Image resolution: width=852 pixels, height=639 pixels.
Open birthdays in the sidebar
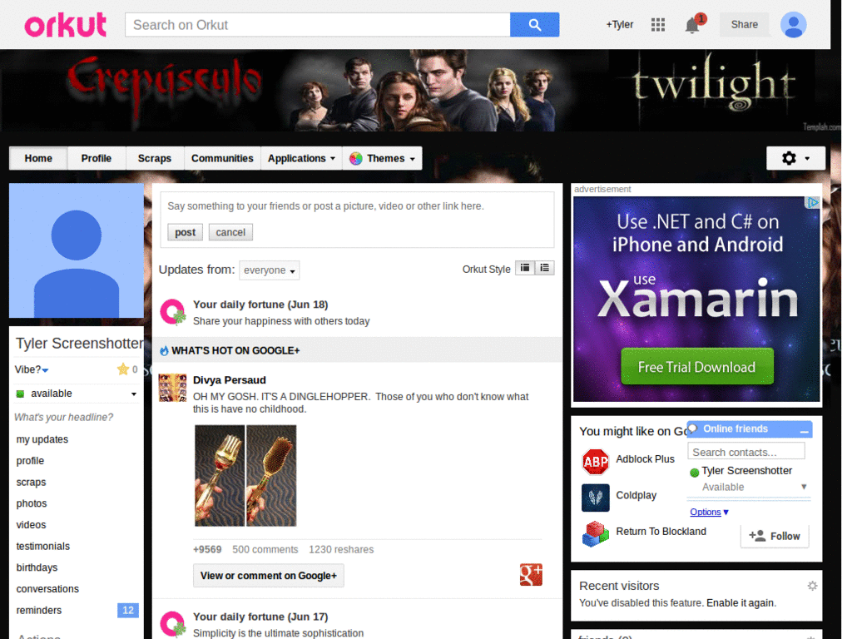[37, 567]
